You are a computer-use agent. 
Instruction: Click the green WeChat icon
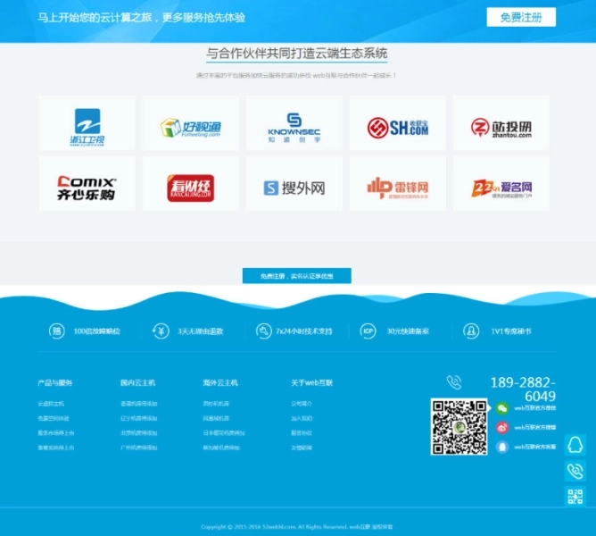coord(502,408)
